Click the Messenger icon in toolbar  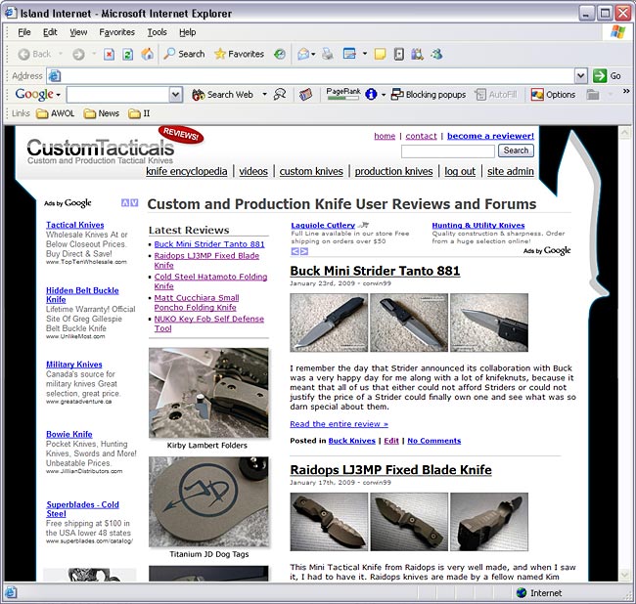pyautogui.click(x=436, y=54)
